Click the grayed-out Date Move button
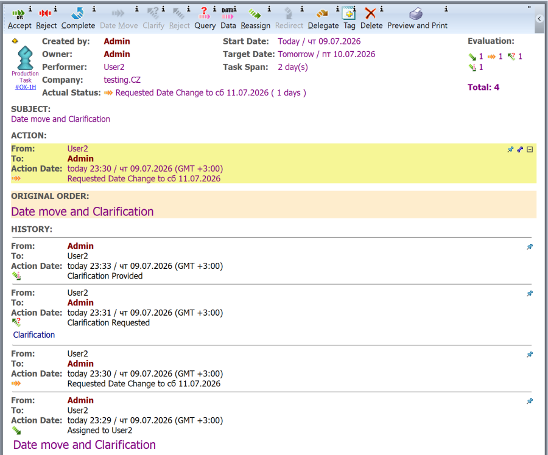The height and width of the screenshot is (455, 548). pyautogui.click(x=119, y=19)
